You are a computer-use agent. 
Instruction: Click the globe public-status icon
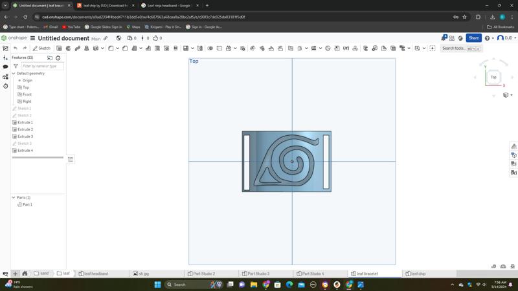[x=118, y=38]
